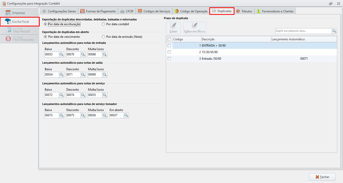343x183 pixels.
Task: Open lookup beside Baixa 00072 for service notes
Action: pyautogui.click(x=61, y=95)
